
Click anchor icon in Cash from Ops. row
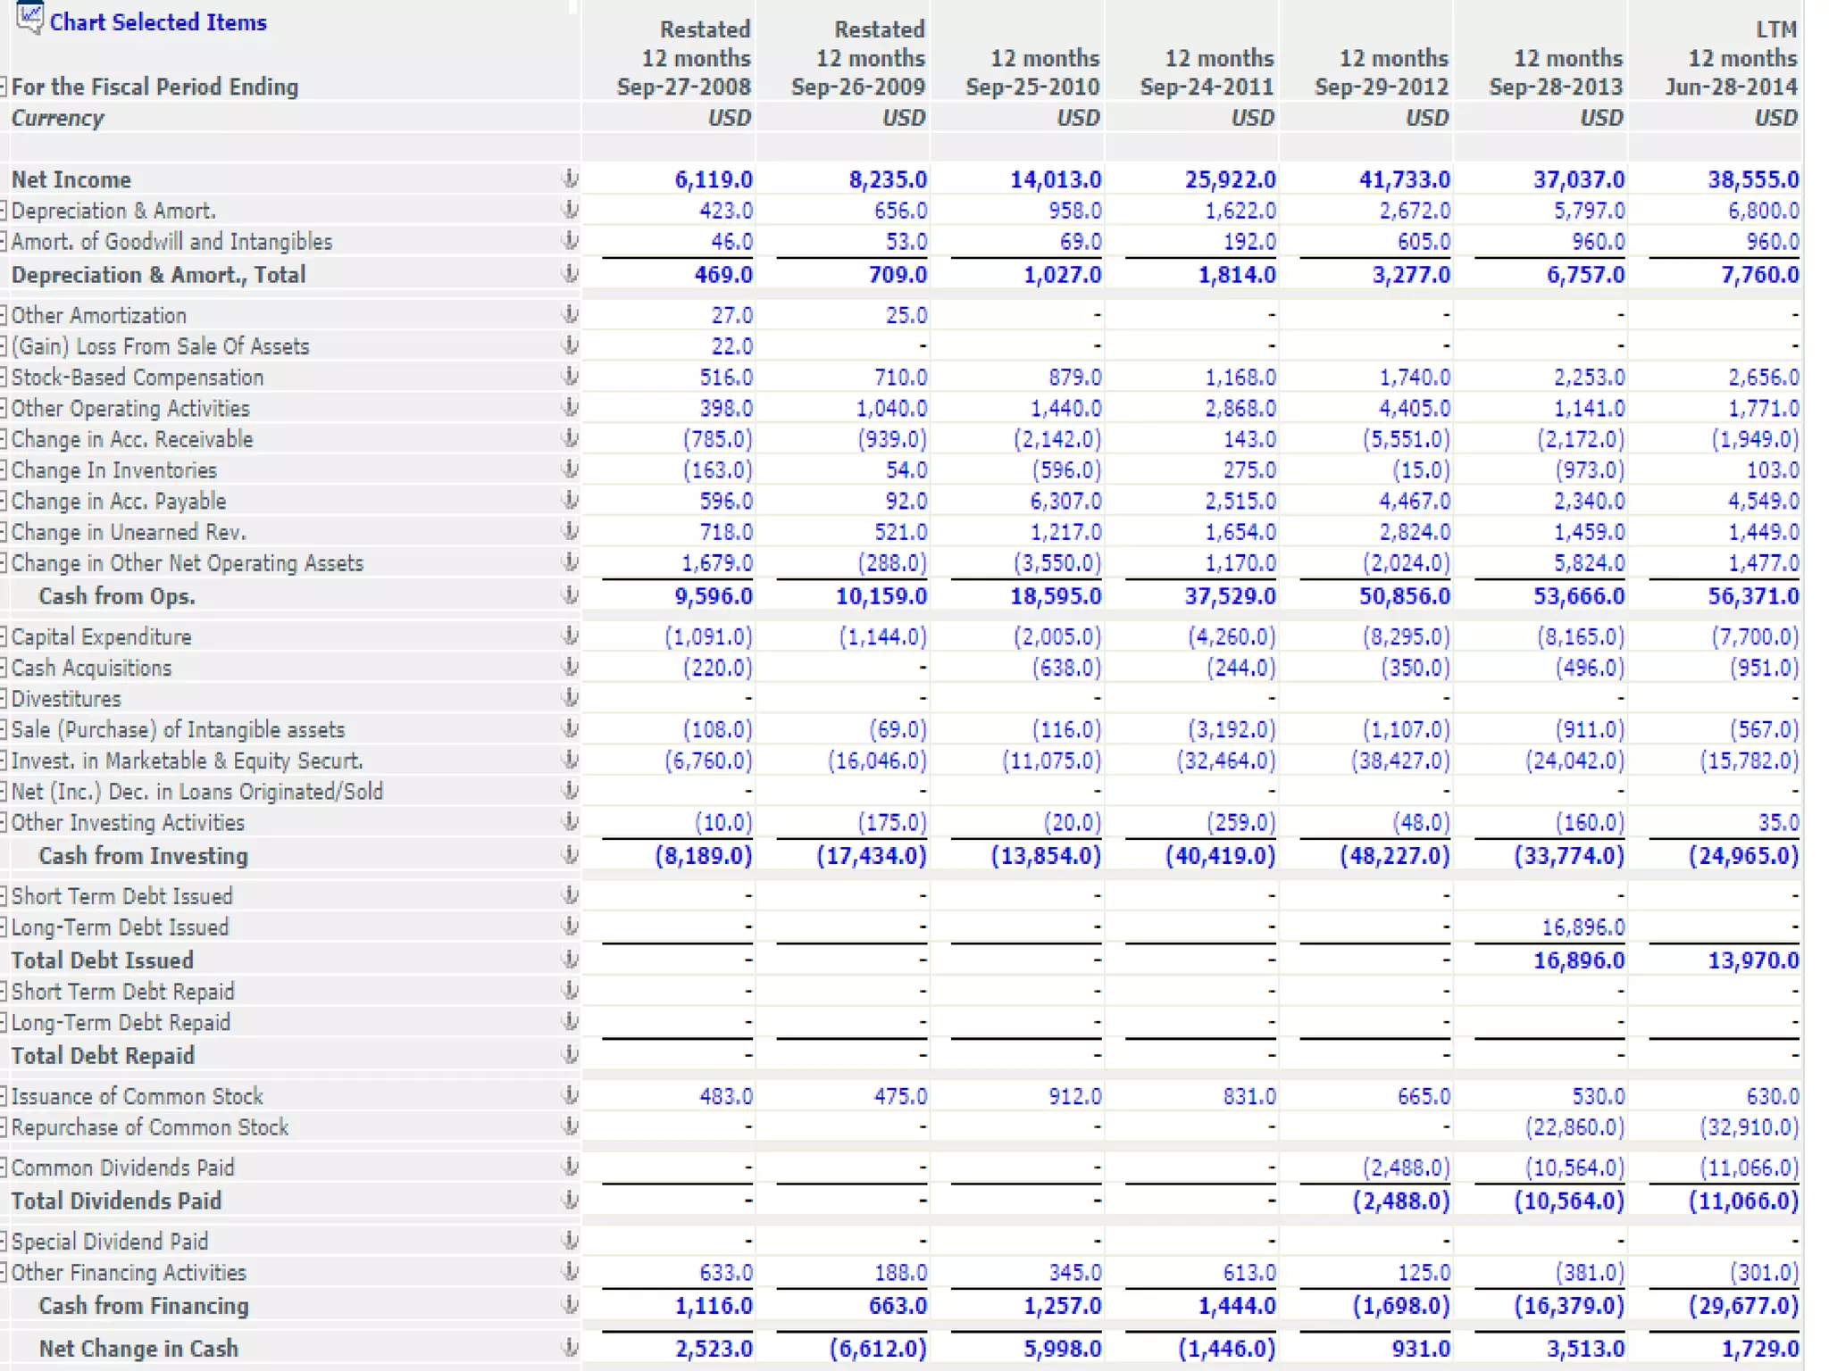(x=569, y=595)
